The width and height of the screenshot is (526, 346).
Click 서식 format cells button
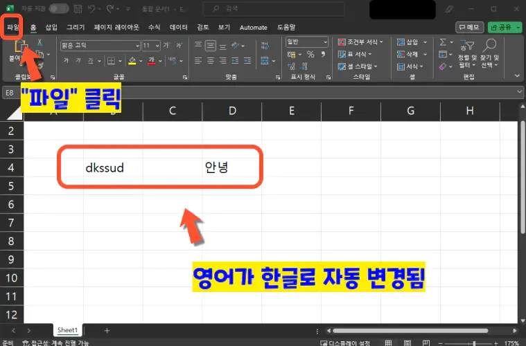pos(410,66)
